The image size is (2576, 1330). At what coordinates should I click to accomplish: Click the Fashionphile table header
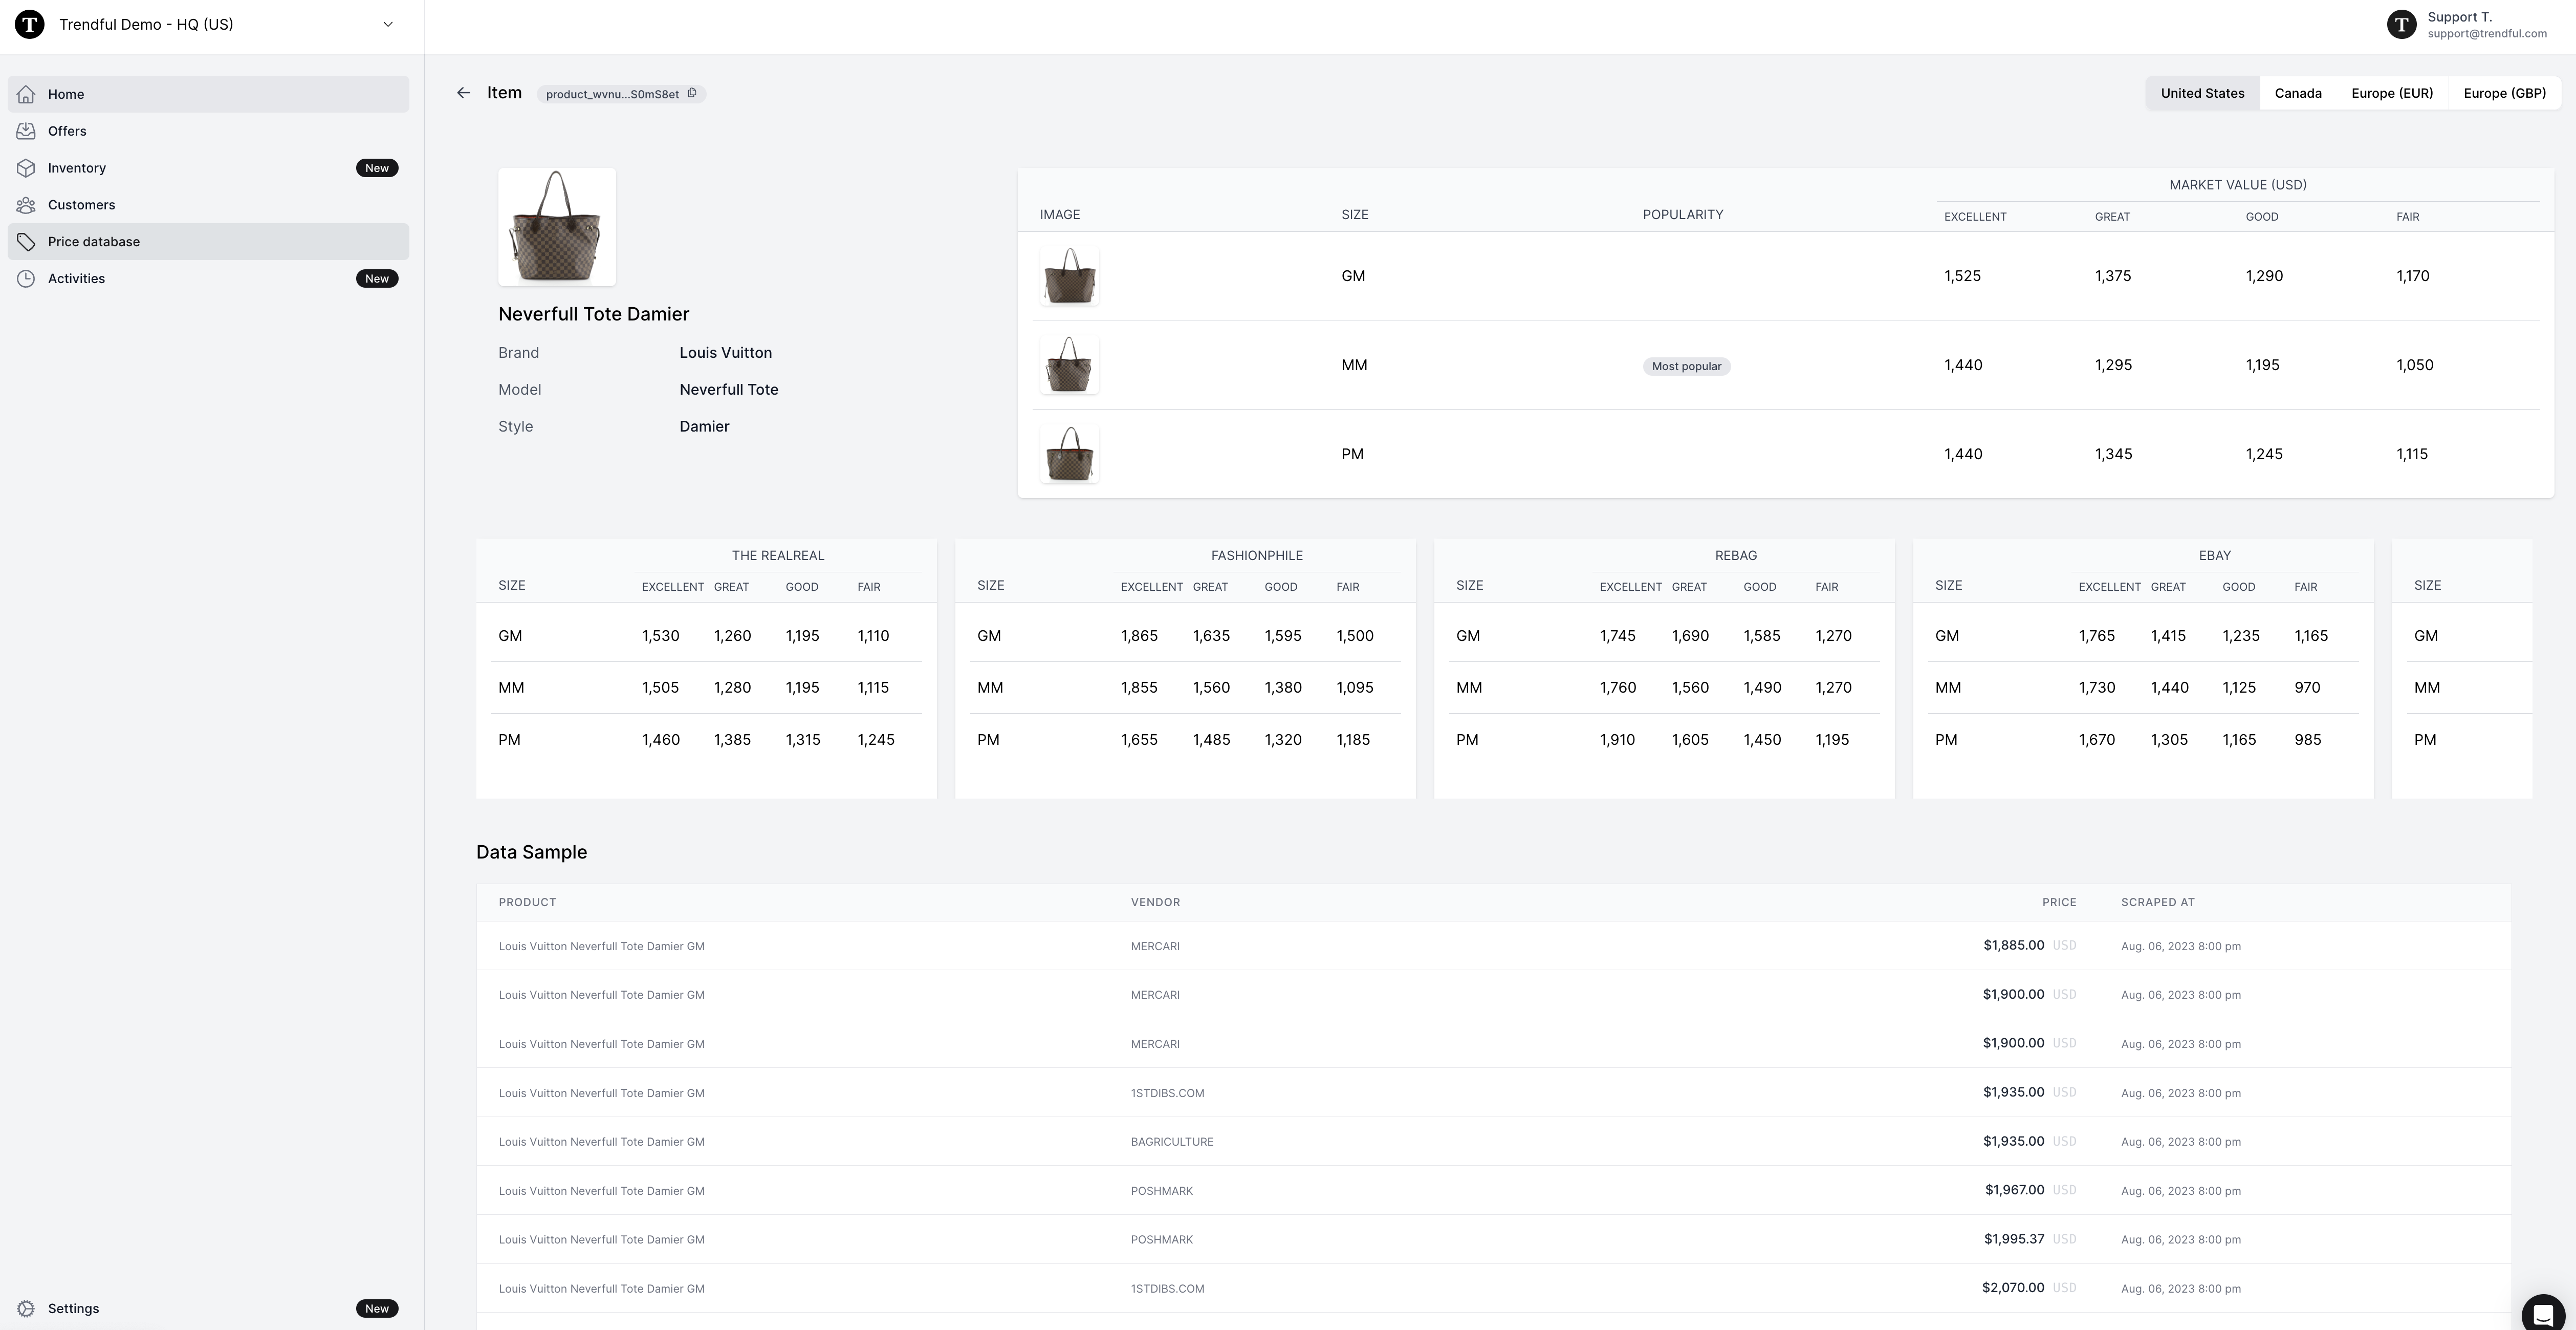click(1256, 555)
